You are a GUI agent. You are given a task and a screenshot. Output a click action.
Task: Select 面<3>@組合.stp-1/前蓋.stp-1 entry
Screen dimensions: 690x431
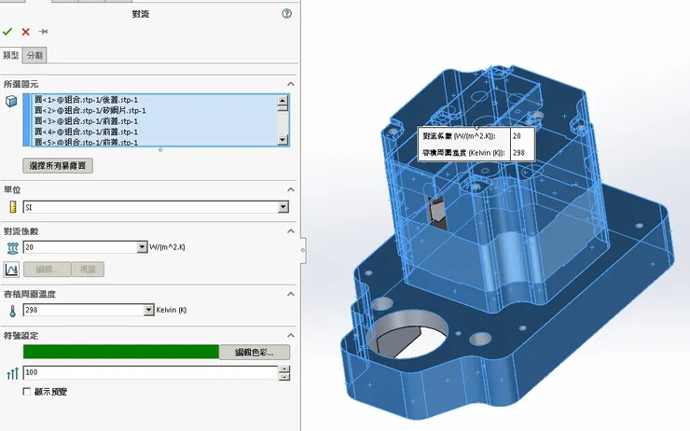86,121
